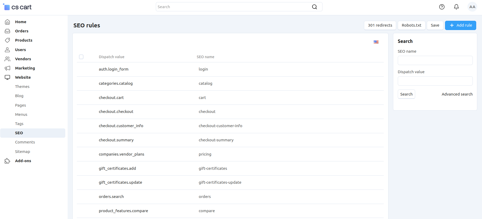Click the Home house icon in the sidebar
The width and height of the screenshot is (482, 219).
(7, 22)
